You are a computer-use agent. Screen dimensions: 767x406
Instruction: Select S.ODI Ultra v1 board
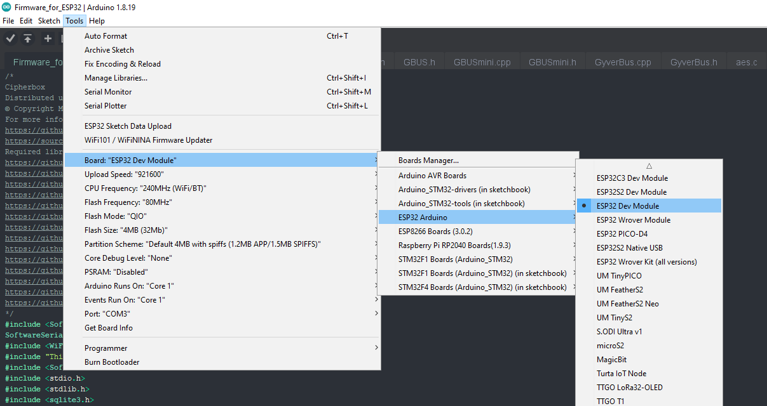coord(649,332)
